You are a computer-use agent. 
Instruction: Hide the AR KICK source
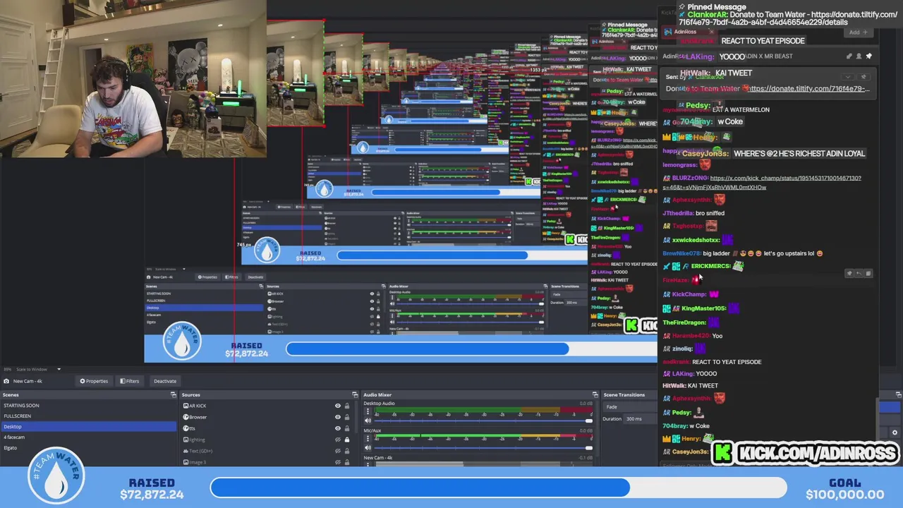[337, 406]
